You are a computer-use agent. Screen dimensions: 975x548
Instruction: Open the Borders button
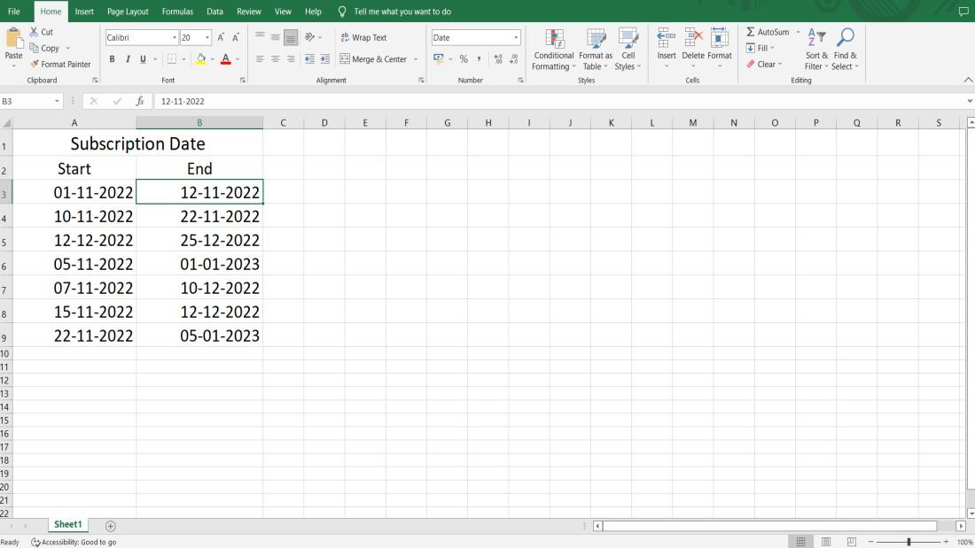point(172,59)
